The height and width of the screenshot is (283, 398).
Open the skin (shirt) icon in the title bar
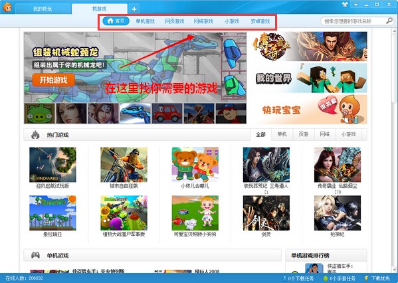(345, 5)
